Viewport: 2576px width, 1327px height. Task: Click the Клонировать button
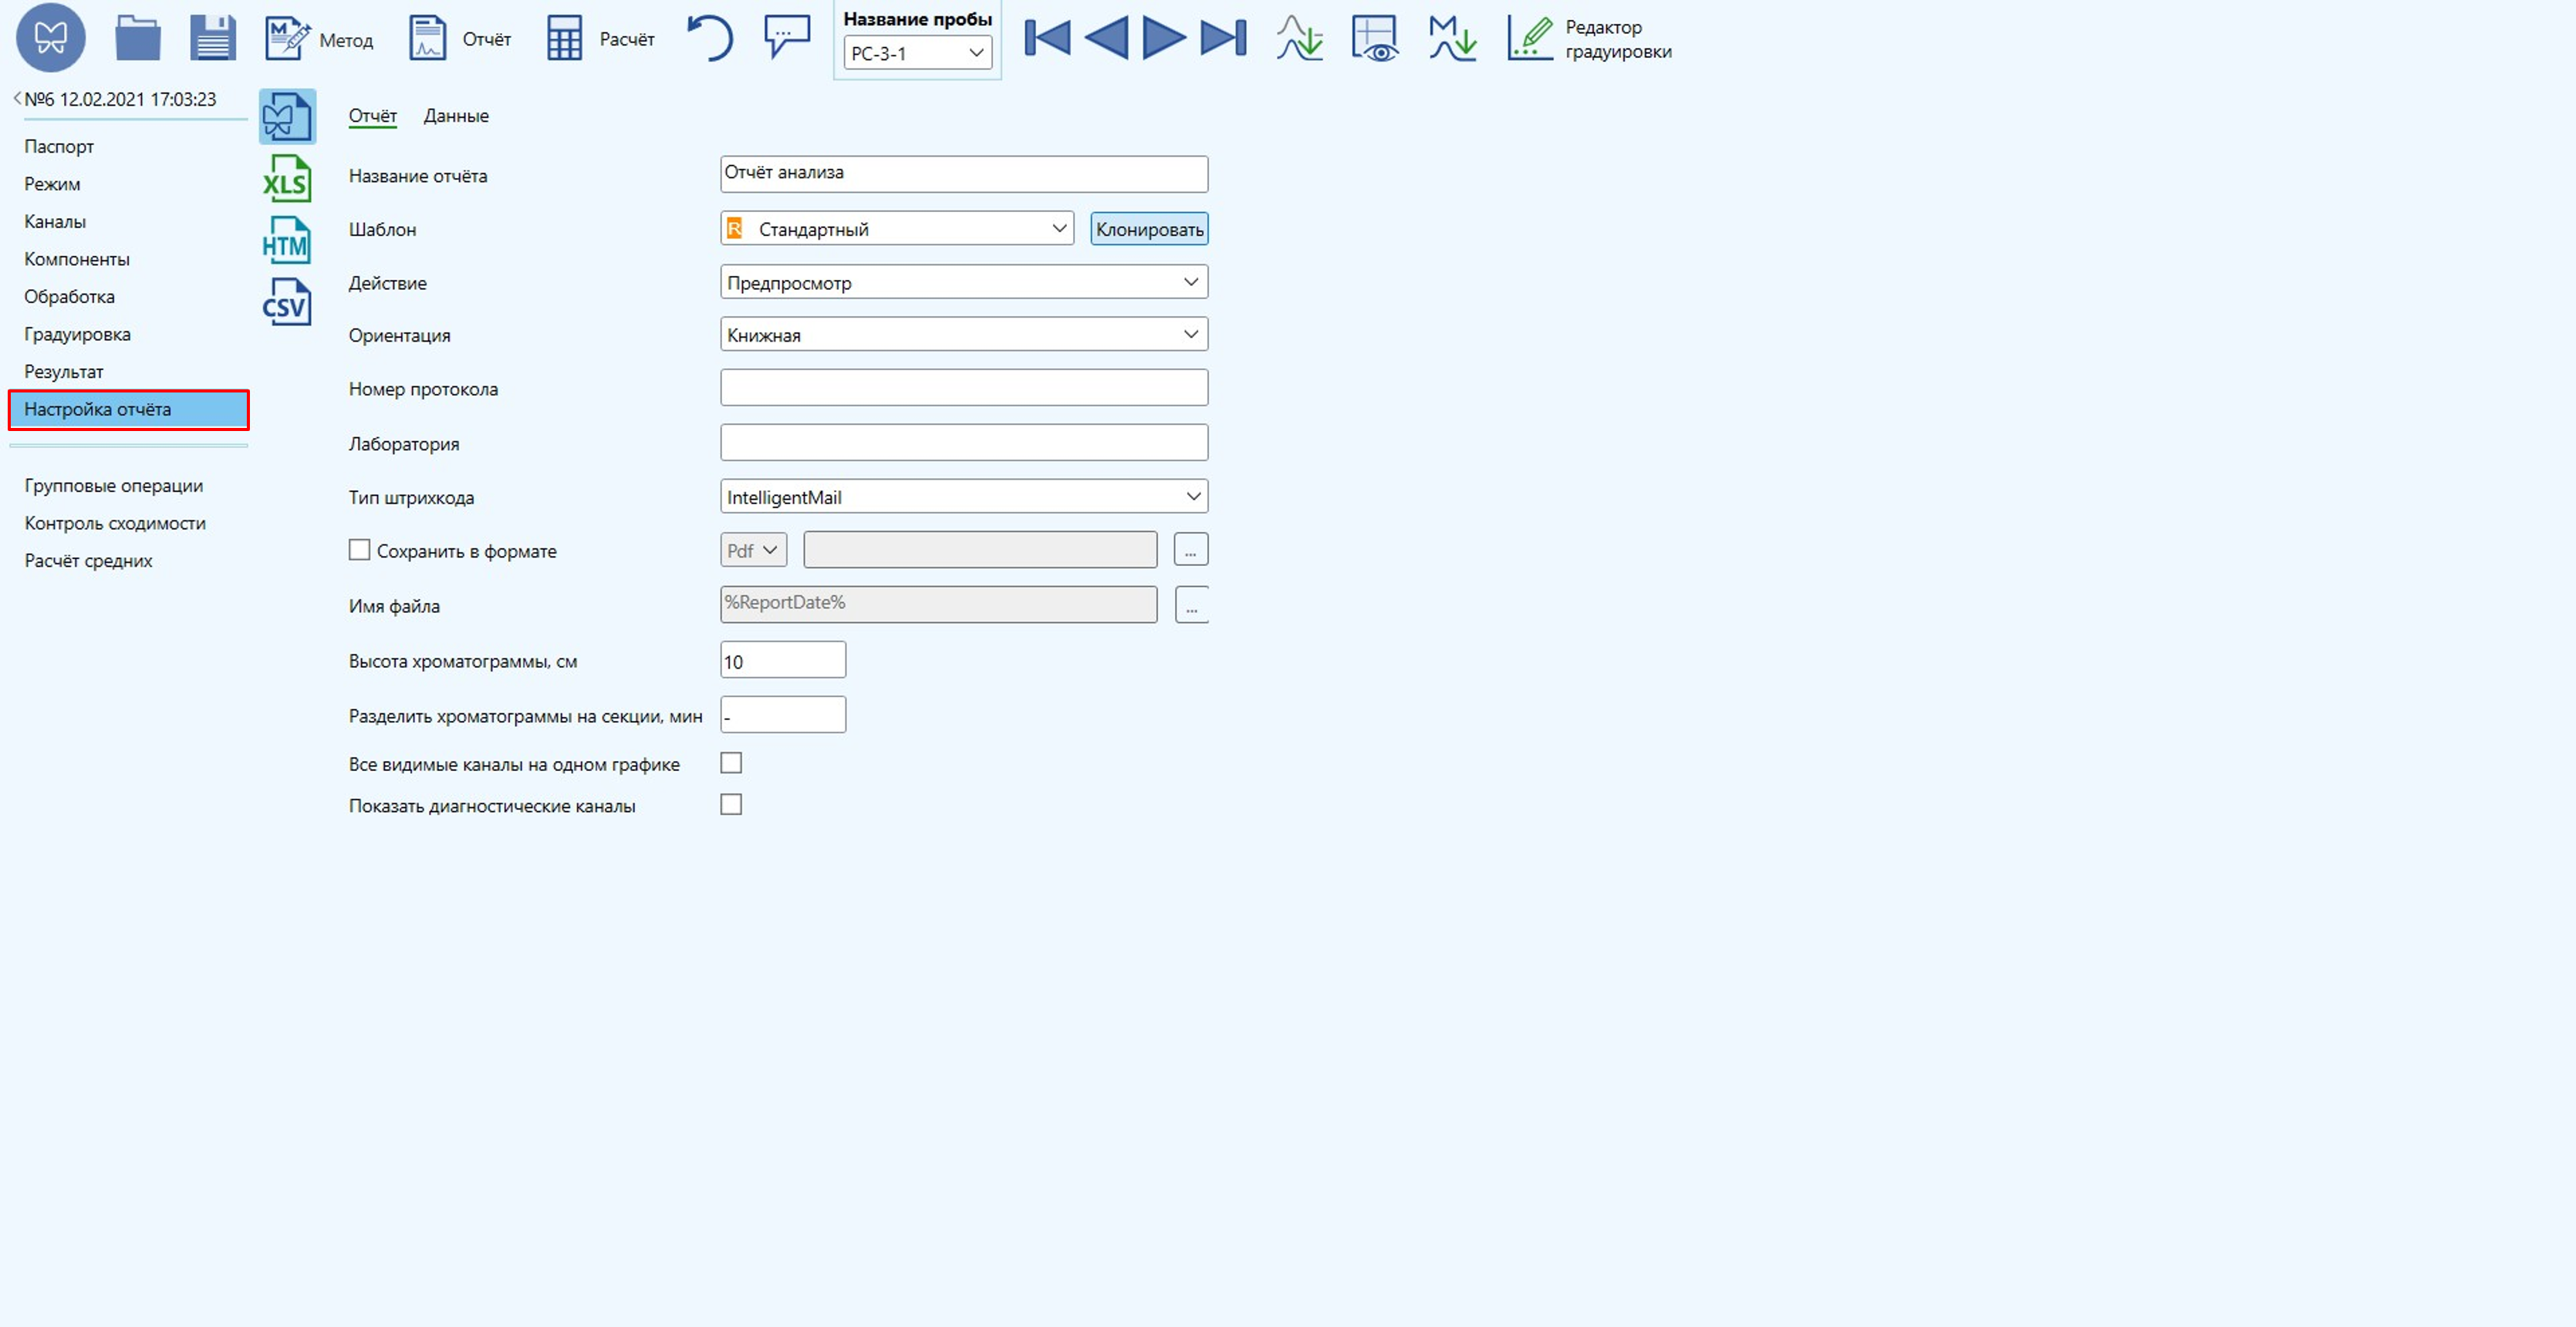pyautogui.click(x=1149, y=229)
